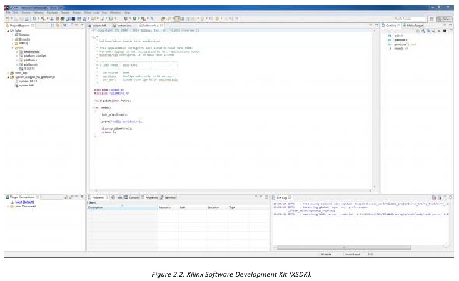Close the Project Explorer view tab
Image resolution: width=459 pixels, height=281 pixels.
pyautogui.click(x=32, y=26)
